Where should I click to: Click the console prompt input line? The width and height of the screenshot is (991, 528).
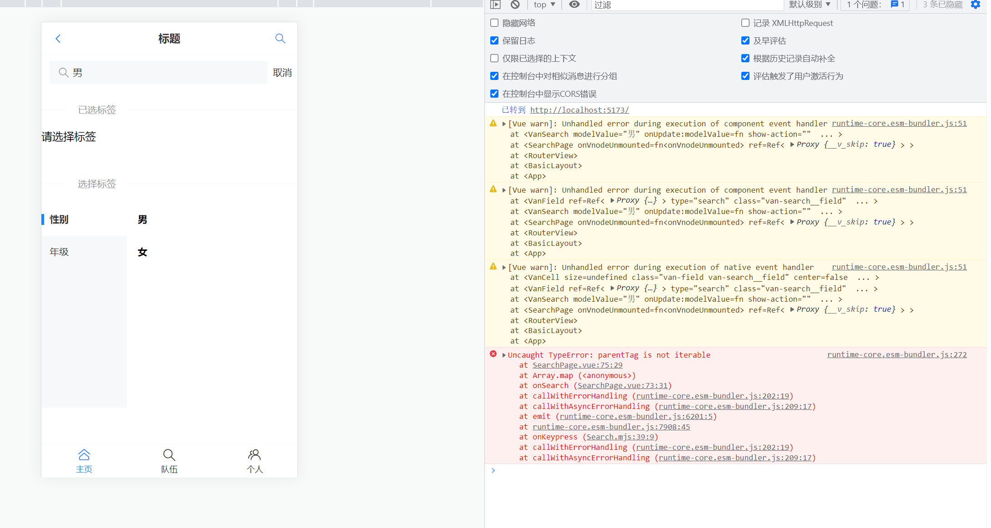coord(737,471)
